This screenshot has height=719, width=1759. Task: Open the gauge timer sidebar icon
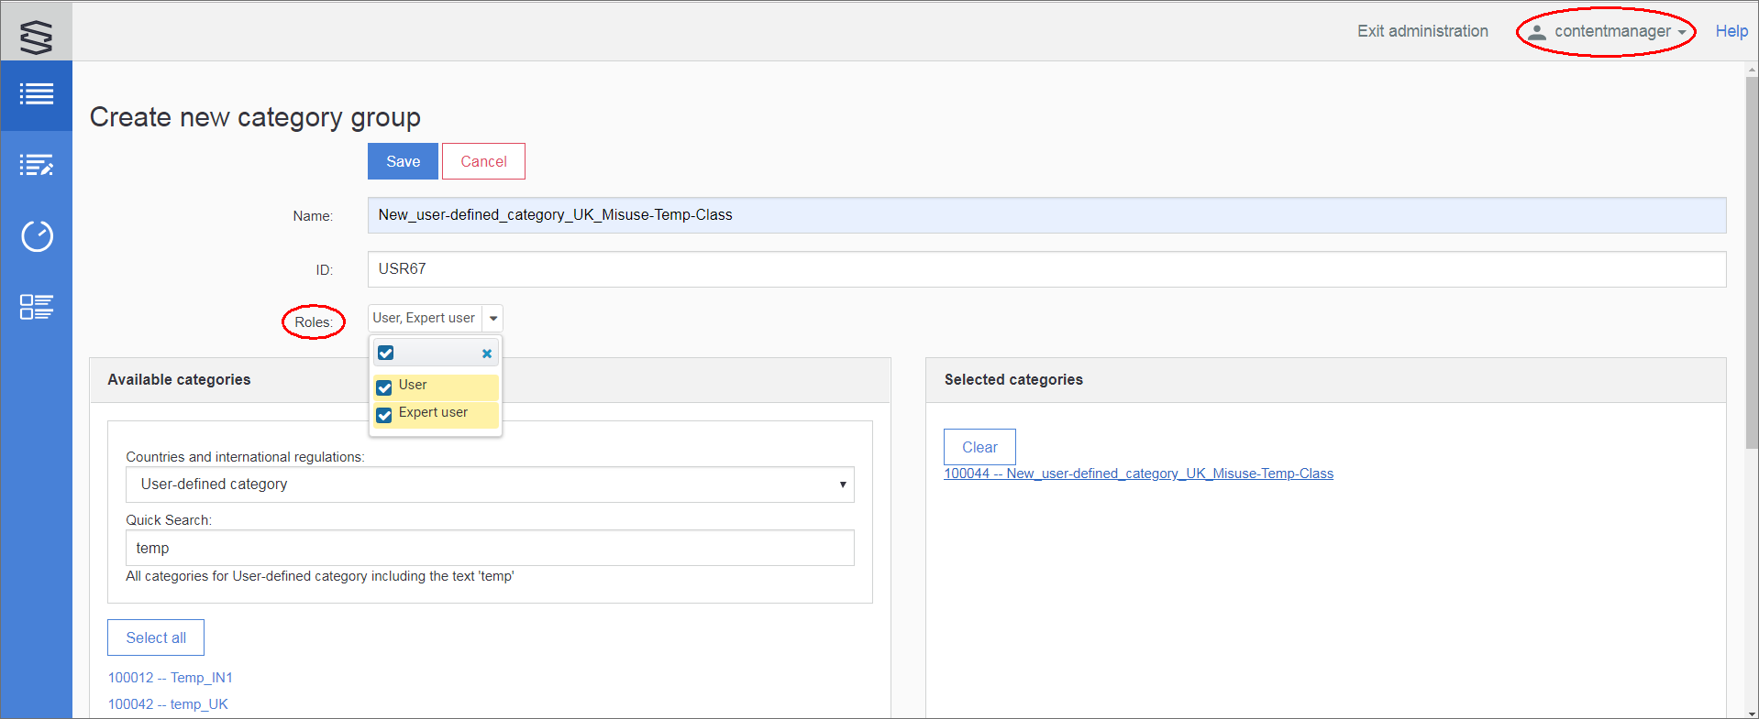pos(37,236)
